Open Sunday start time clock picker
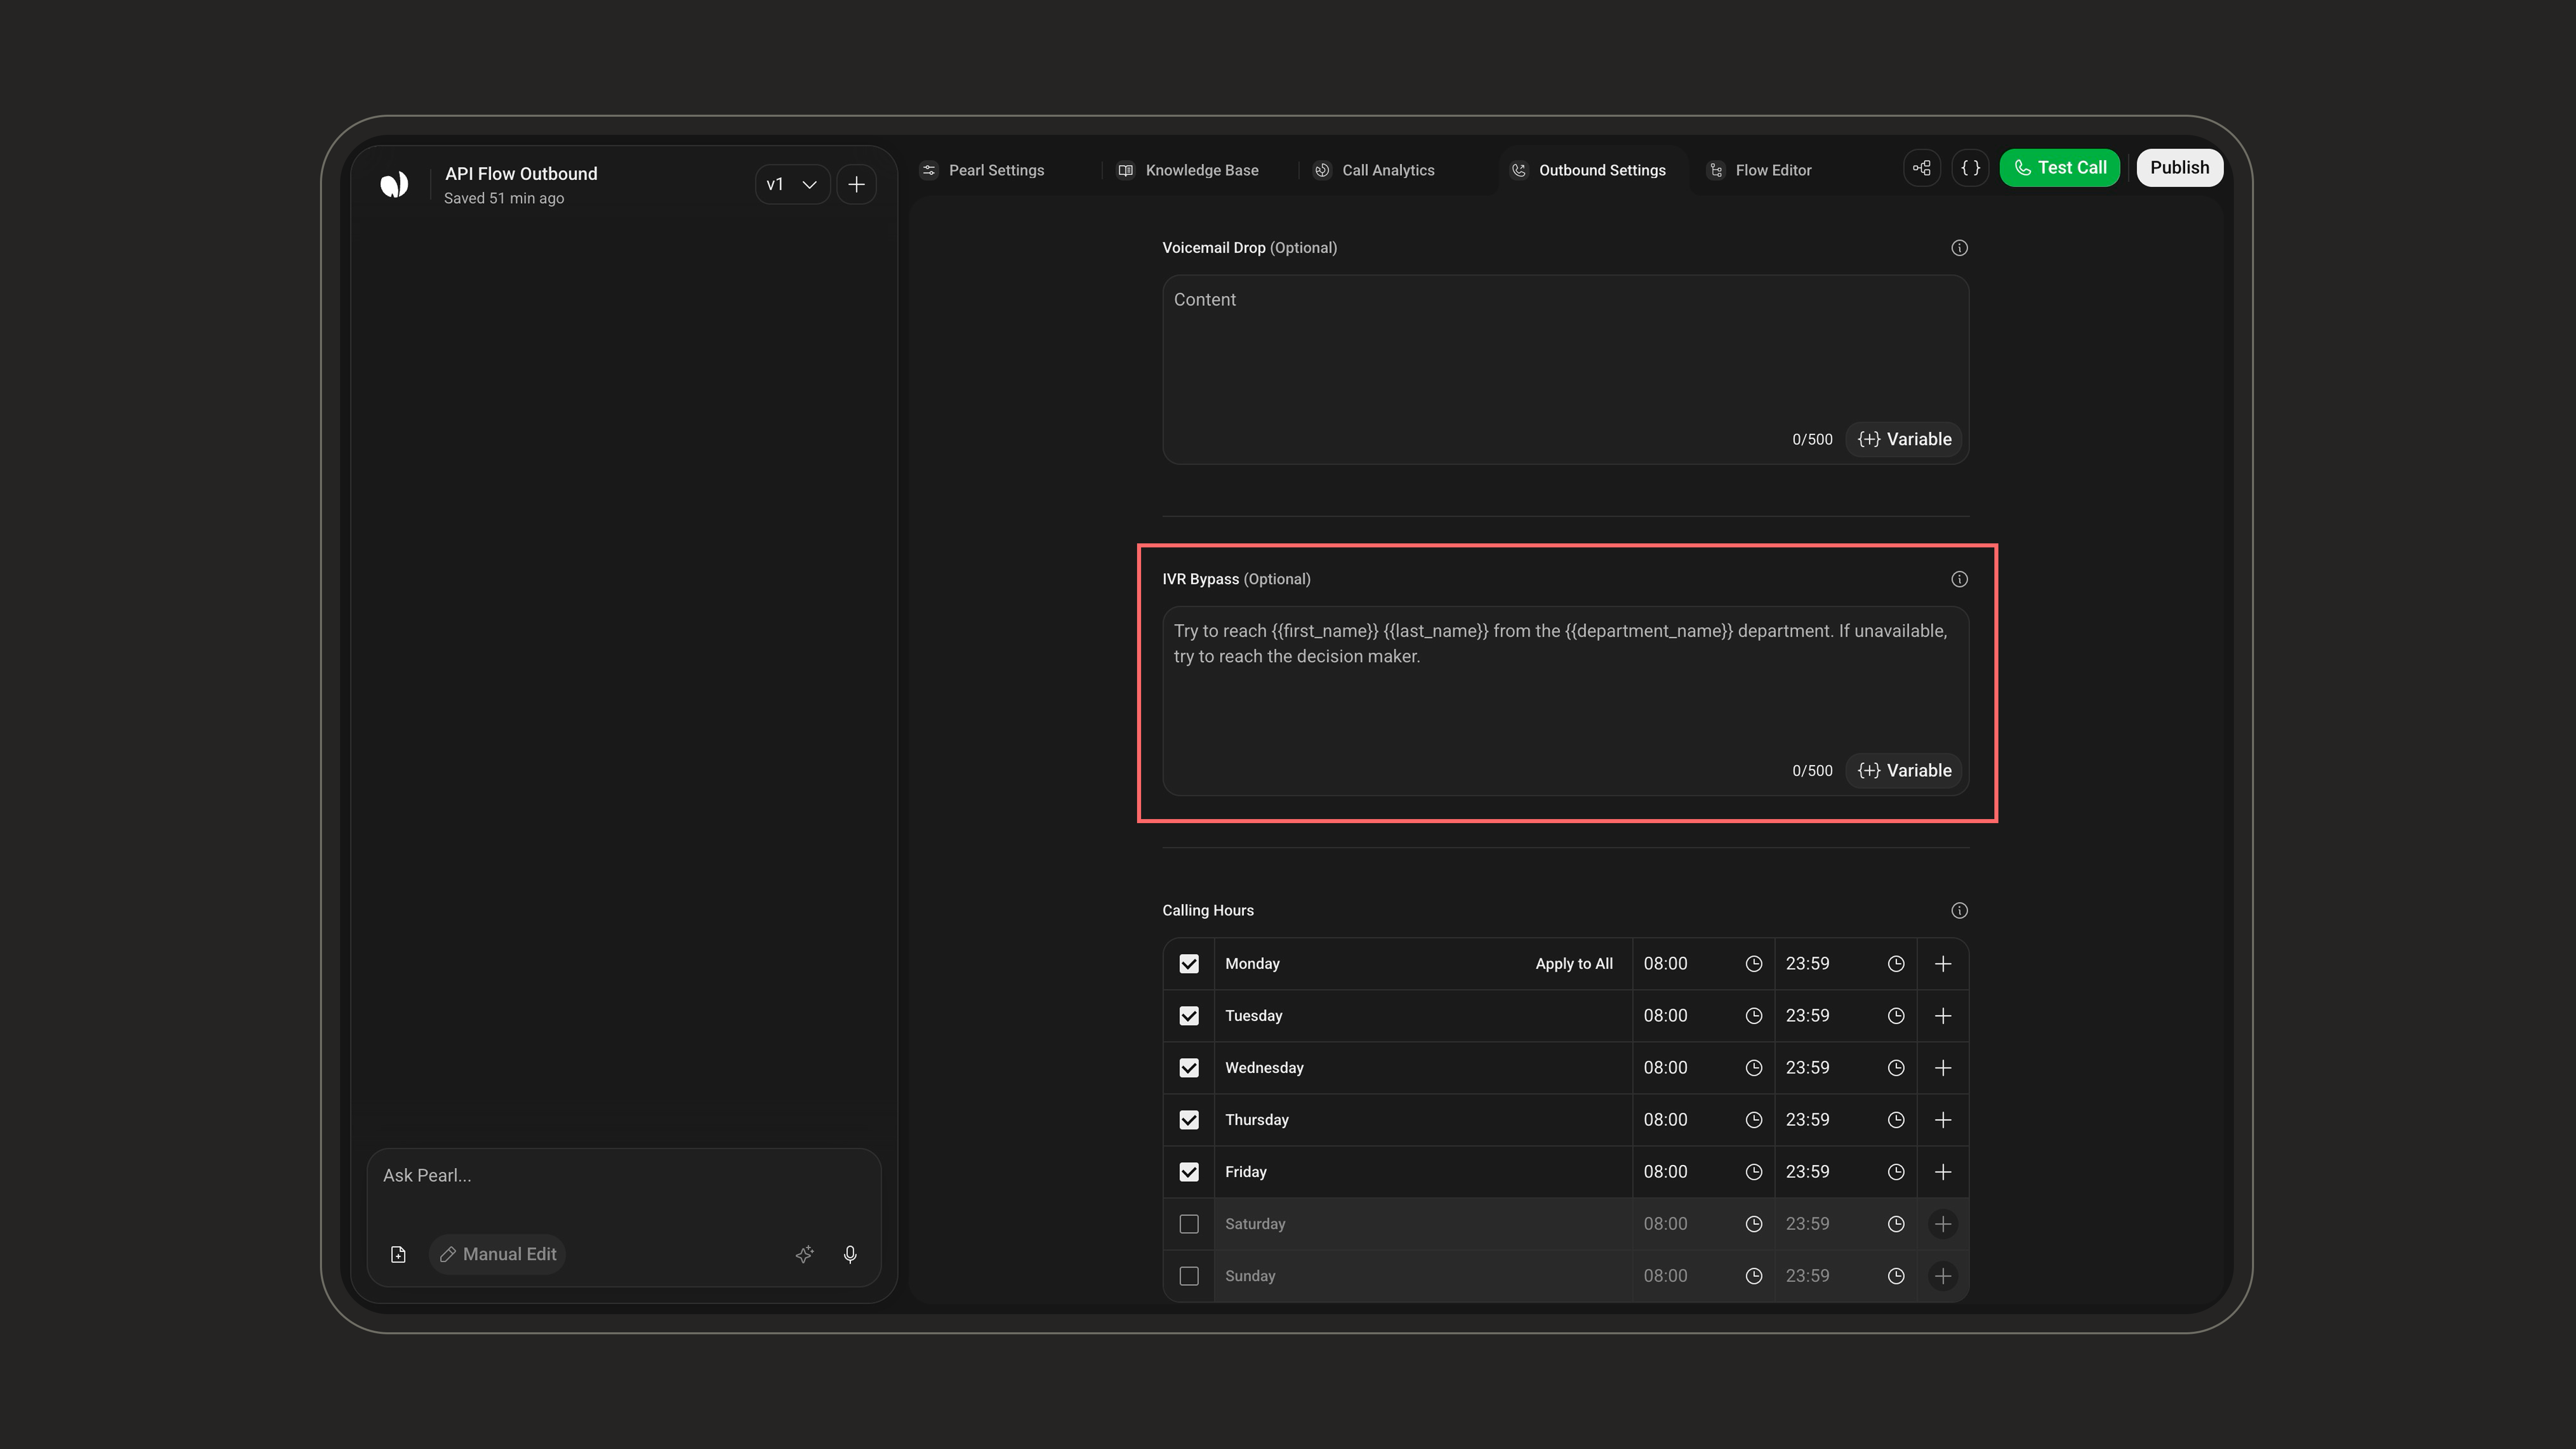The width and height of the screenshot is (2576, 1449). tap(1753, 1276)
